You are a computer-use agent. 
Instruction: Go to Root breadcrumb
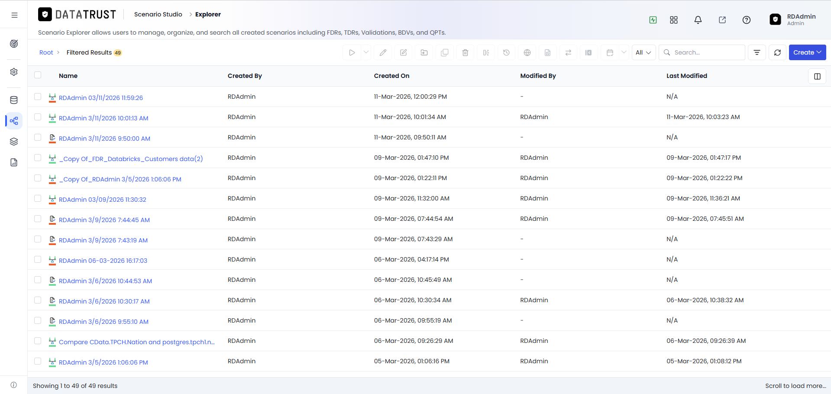pos(46,52)
